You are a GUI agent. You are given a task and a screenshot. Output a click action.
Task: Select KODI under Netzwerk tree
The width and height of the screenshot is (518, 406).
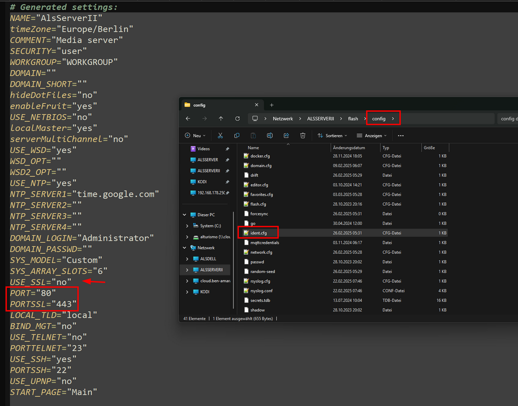[205, 292]
